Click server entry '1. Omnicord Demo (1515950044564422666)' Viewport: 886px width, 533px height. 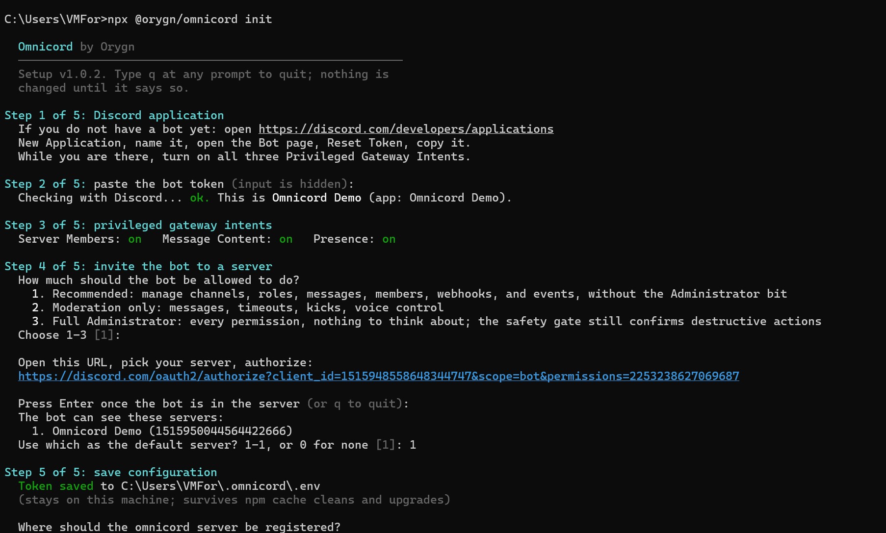coord(162,431)
